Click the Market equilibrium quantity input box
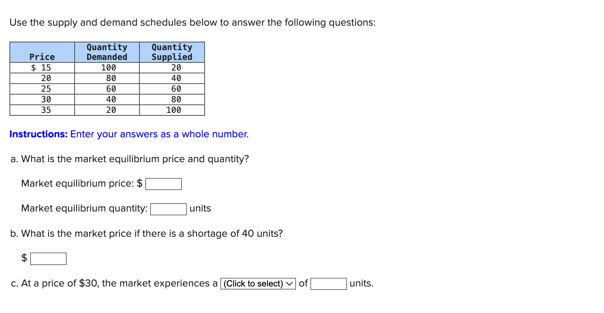The width and height of the screenshot is (604, 313). tap(168, 209)
